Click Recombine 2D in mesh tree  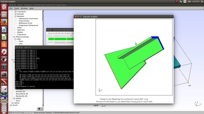(x=22, y=94)
